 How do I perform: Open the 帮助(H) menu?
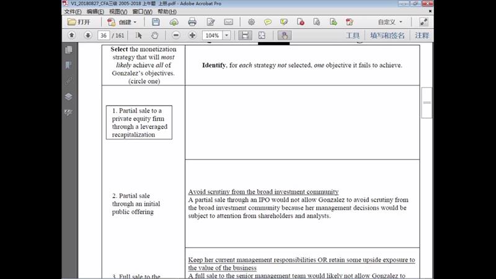[x=167, y=12]
